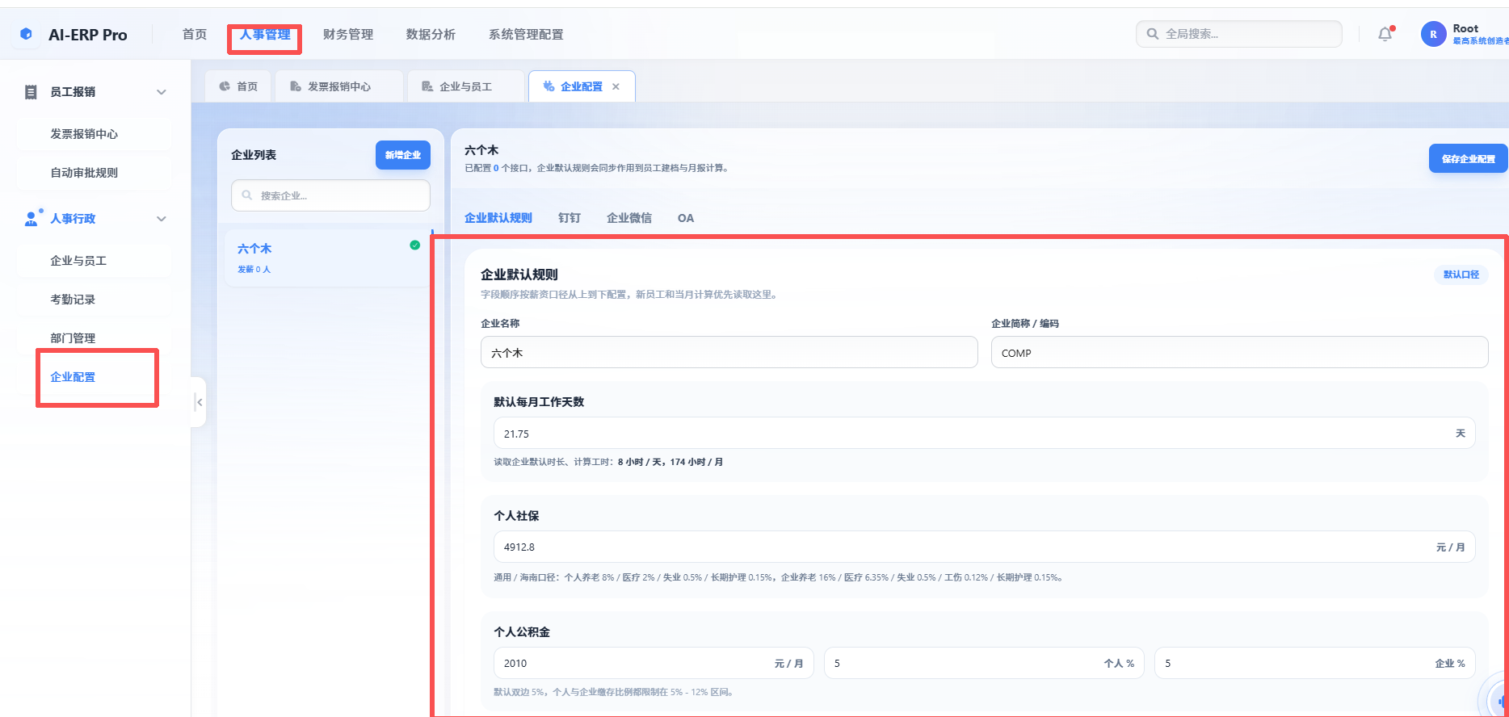Screen dimensions: 1509x717
Task: Switch to the 发票报销中心 page tab
Action: tap(339, 86)
